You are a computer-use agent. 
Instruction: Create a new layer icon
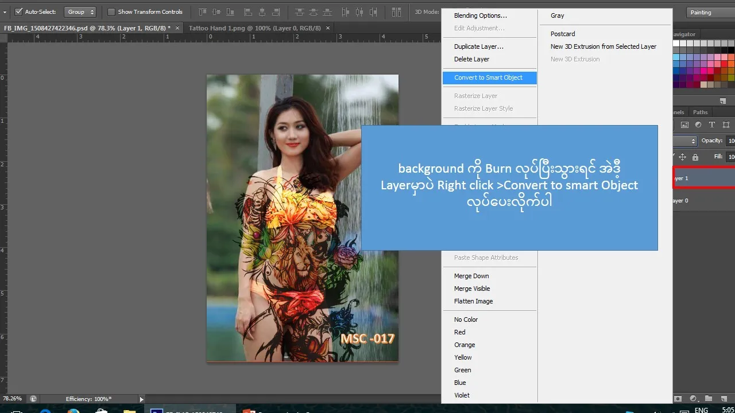coord(724,398)
